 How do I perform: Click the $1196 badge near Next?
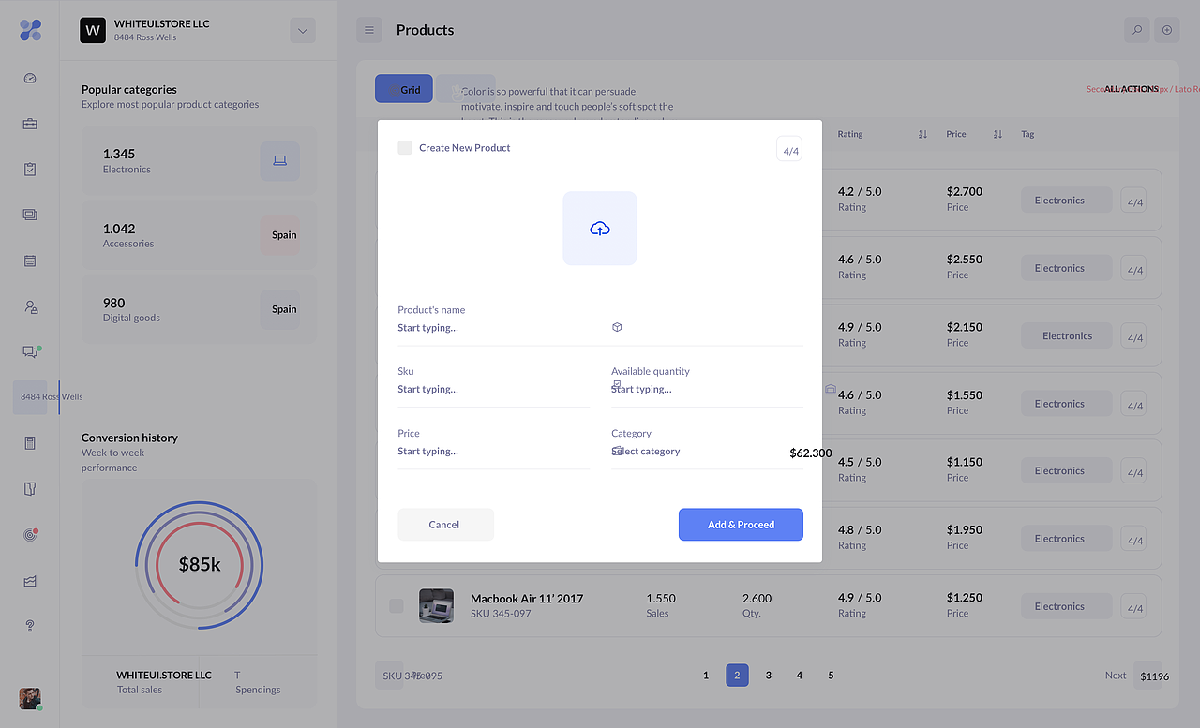(x=1153, y=676)
